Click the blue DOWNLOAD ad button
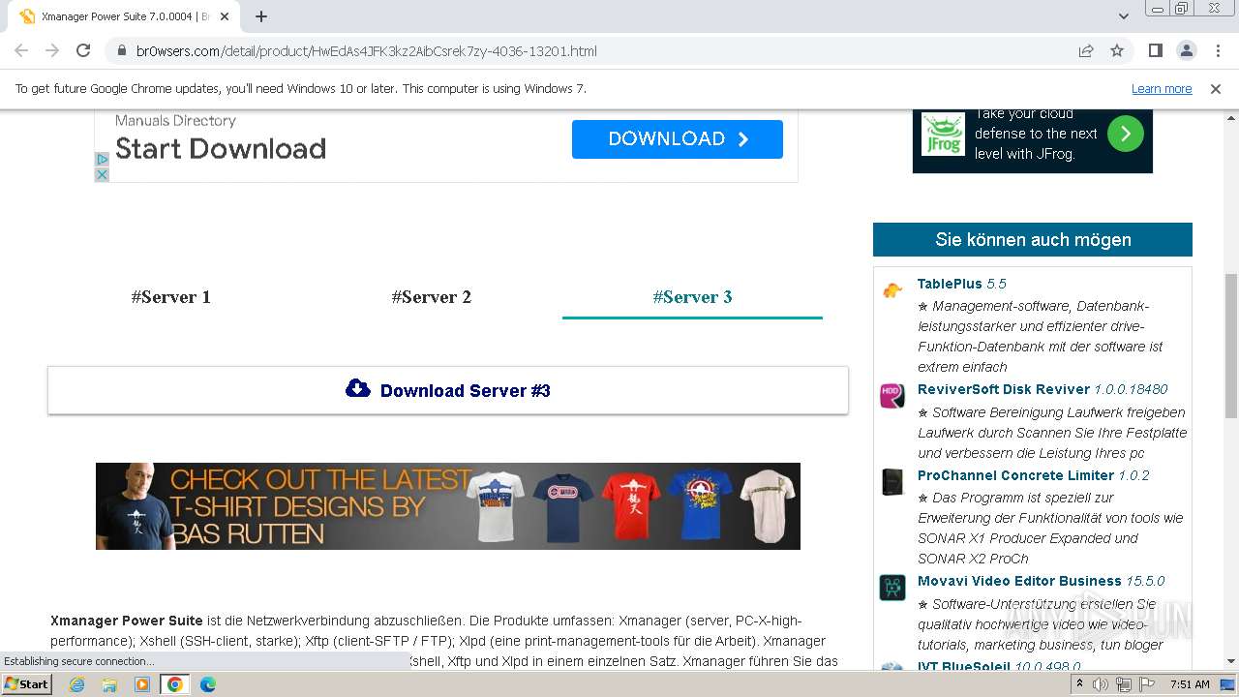Viewport: 1239px width, 697px height. click(x=678, y=139)
